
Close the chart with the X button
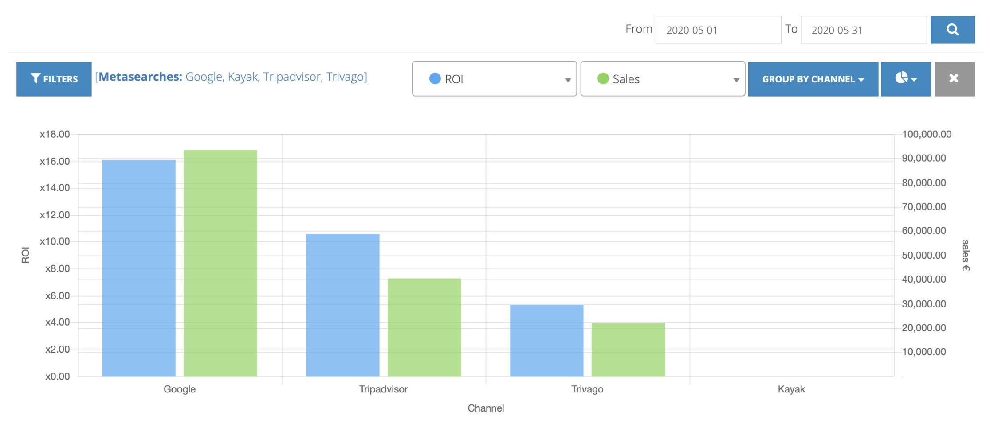[955, 79]
